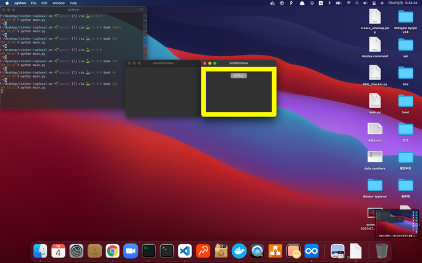
Task: Click the input source A icon in menu bar
Action: pos(320,3)
